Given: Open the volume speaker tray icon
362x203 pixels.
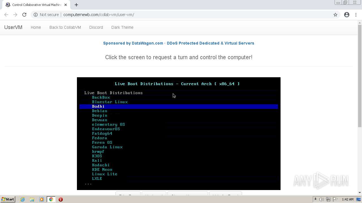Looking at the screenshot, I should click(x=322, y=199).
